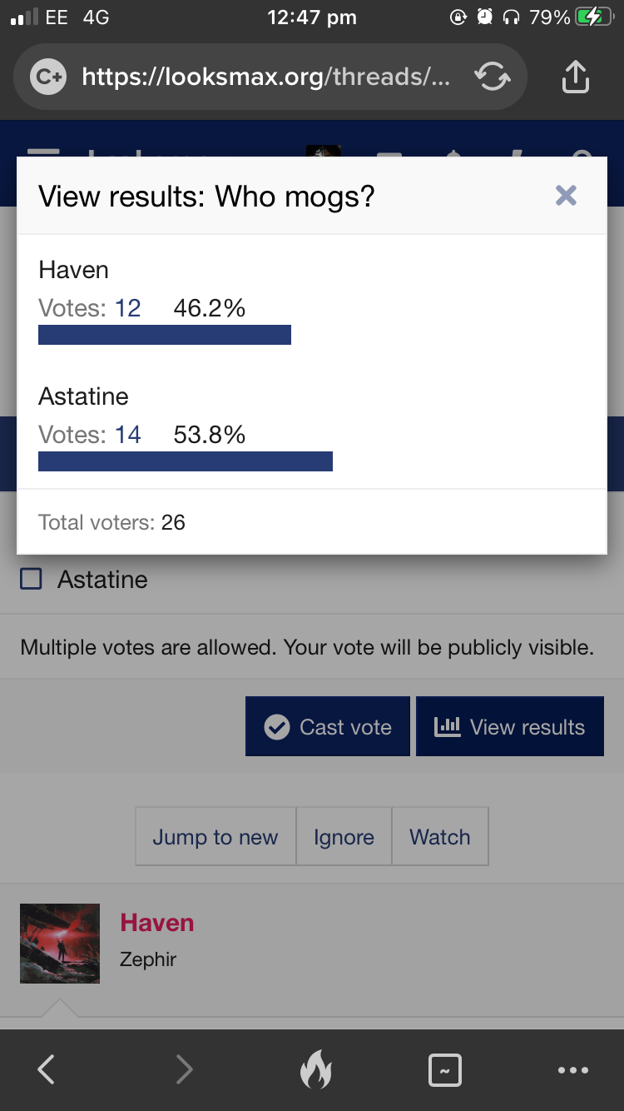Close the View results dialog
The image size is (624, 1111).
(566, 196)
